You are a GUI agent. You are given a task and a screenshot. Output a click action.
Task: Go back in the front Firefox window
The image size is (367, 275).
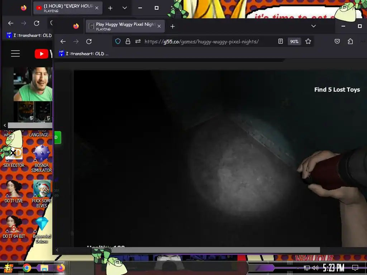(63, 42)
